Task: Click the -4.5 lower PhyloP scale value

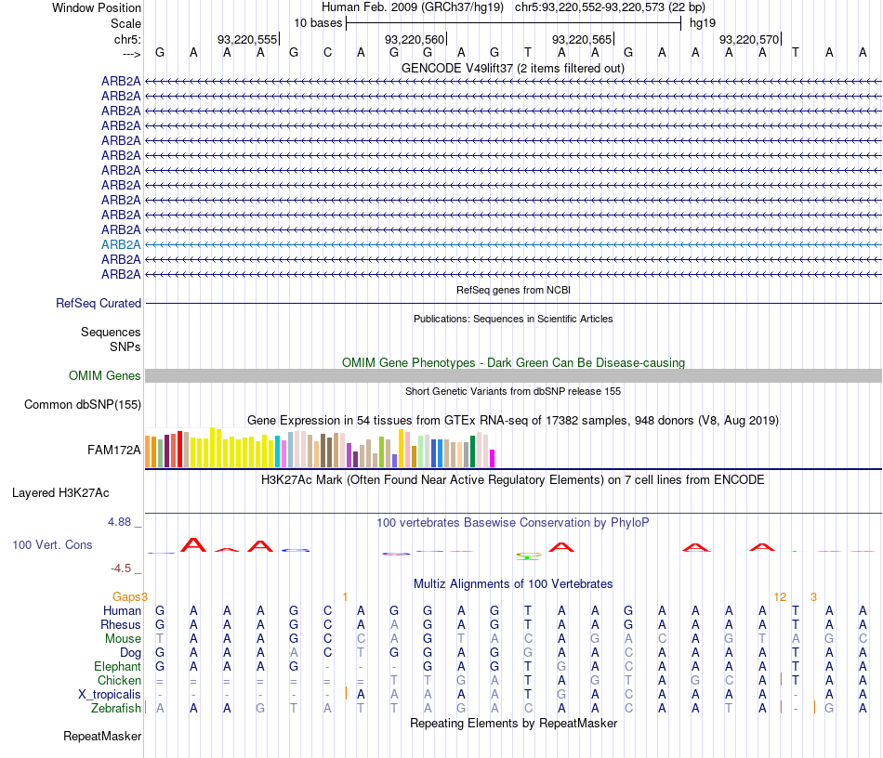Action: coord(121,568)
